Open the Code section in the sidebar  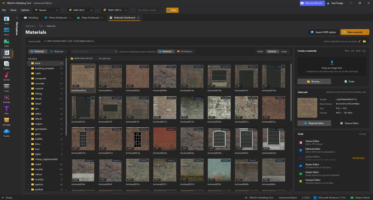click(7, 87)
